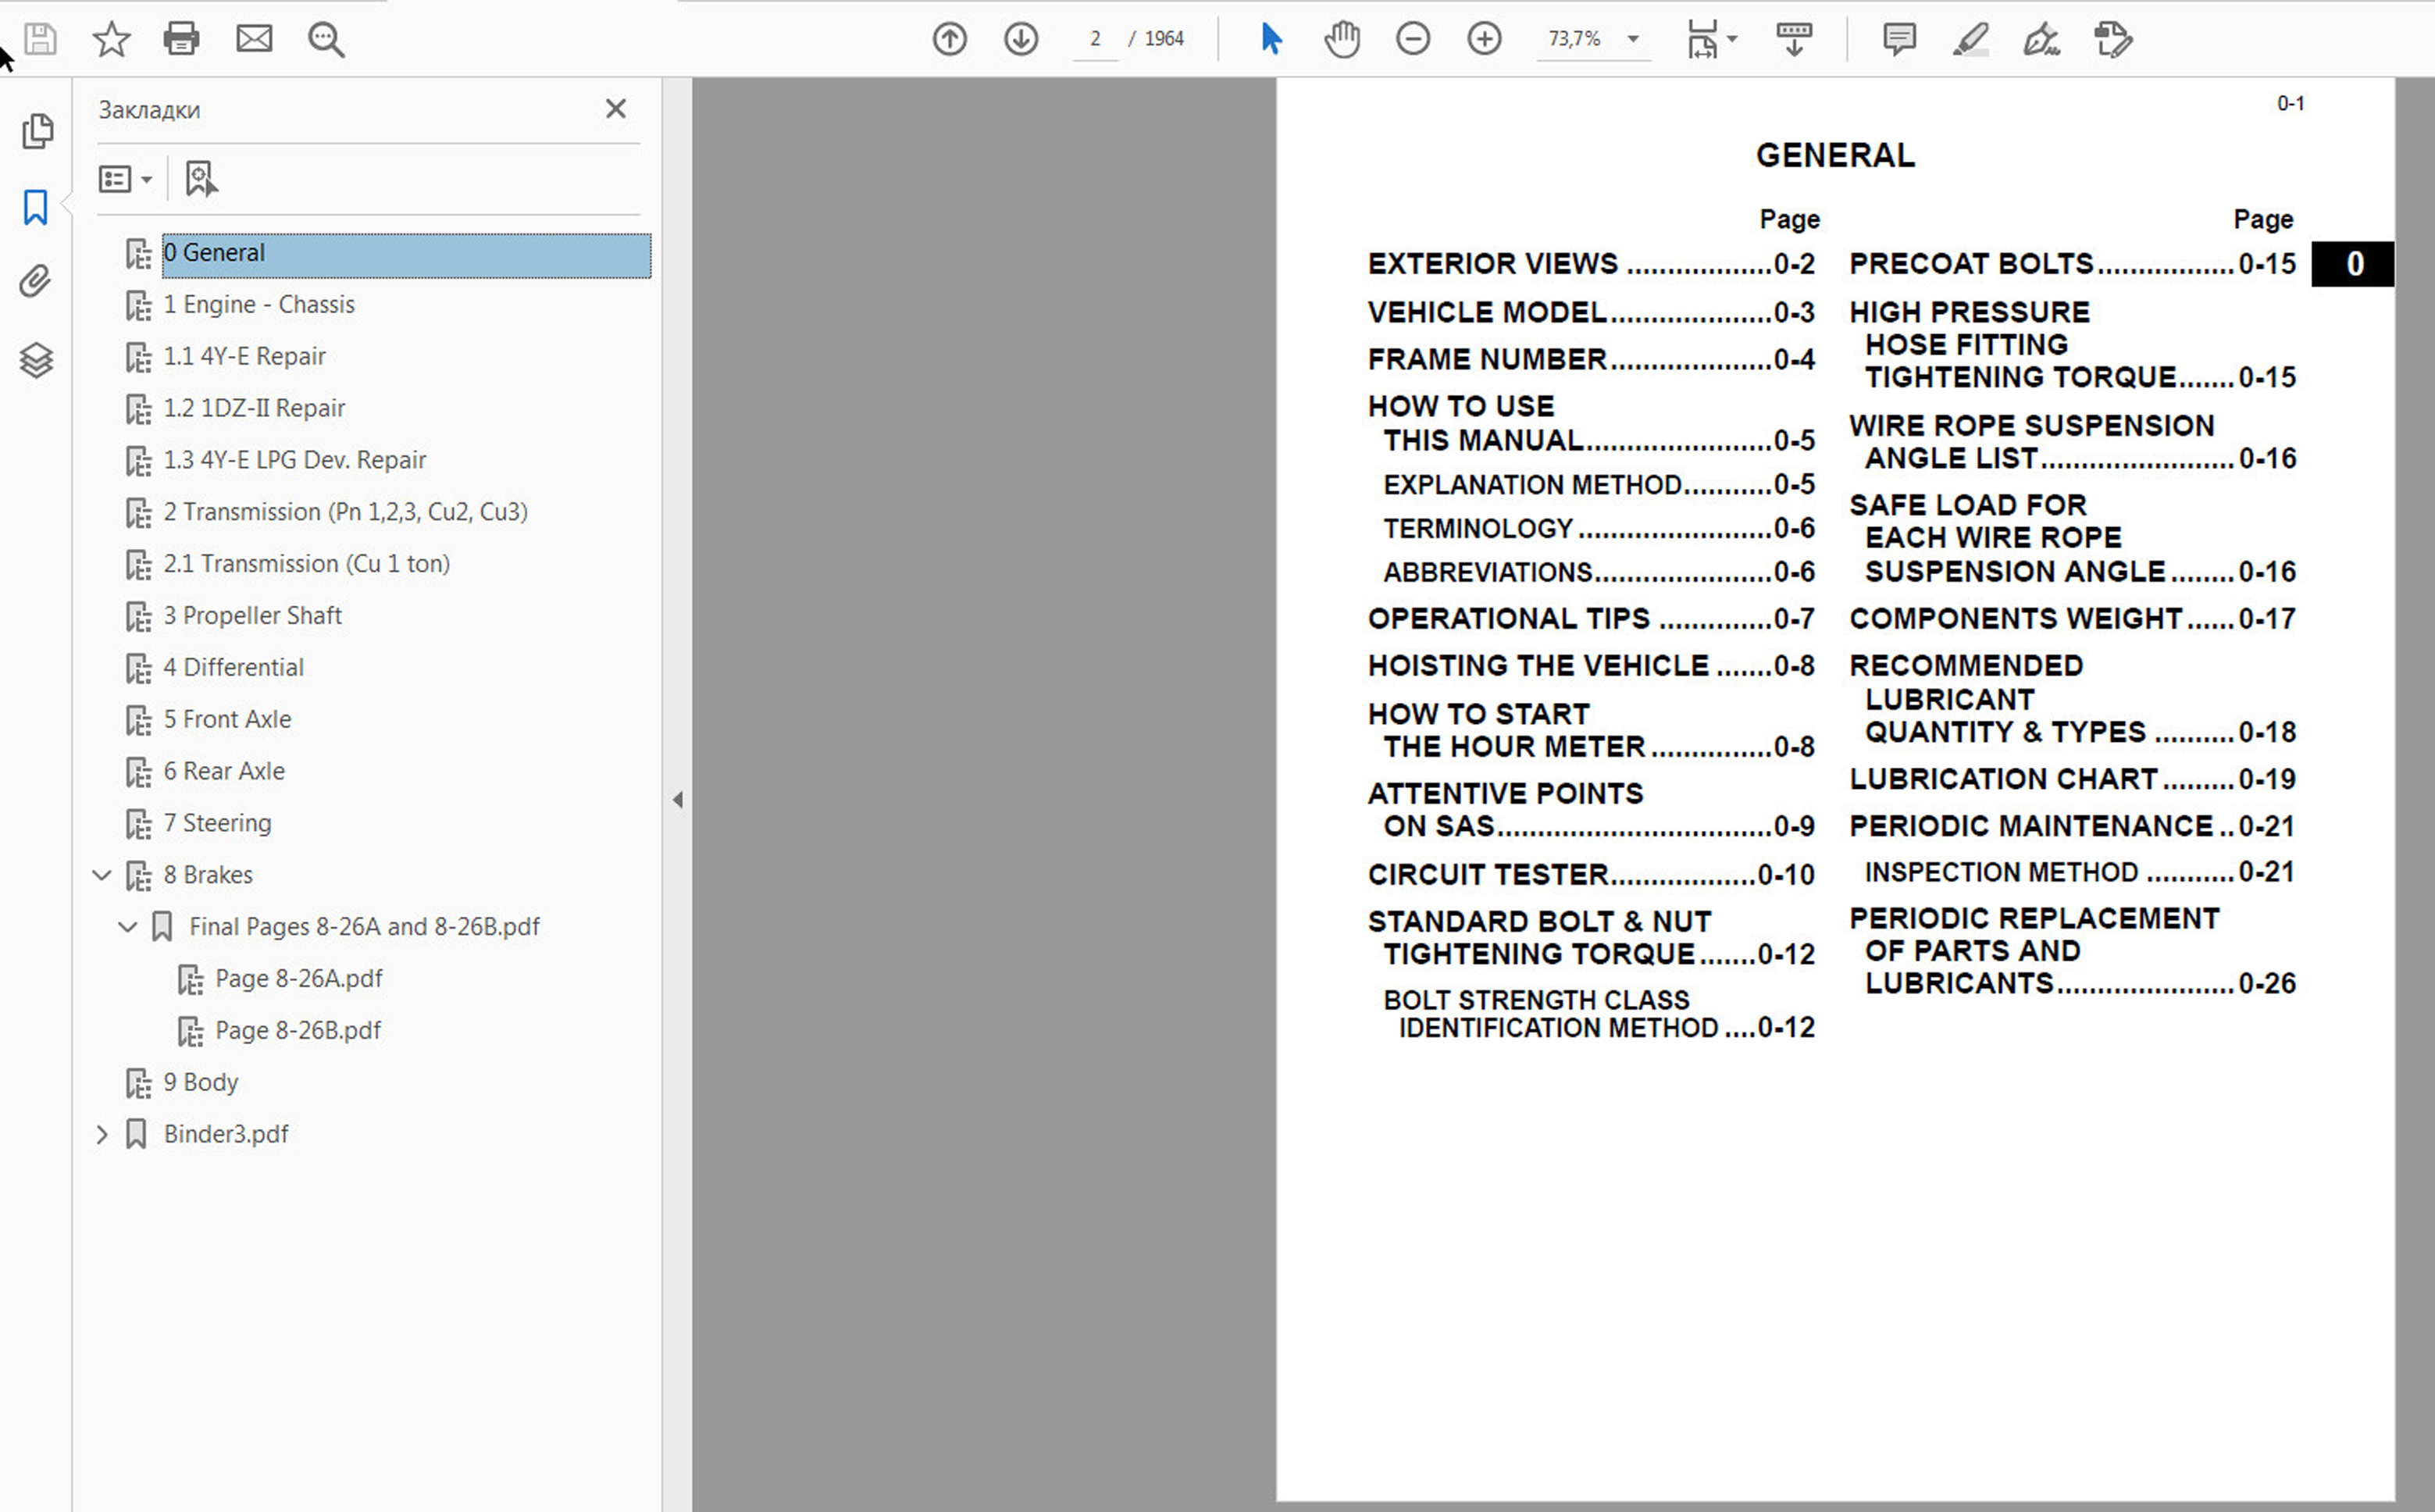Open Page 8-26A.pdf bookmark
This screenshot has height=1512, width=2435.
(298, 978)
